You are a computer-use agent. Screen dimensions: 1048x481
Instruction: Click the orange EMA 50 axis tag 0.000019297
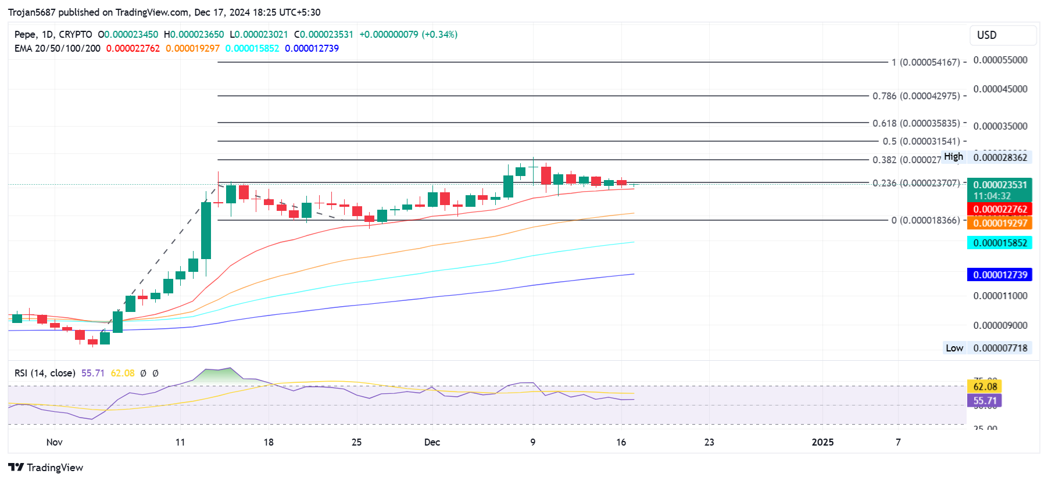tap(999, 223)
